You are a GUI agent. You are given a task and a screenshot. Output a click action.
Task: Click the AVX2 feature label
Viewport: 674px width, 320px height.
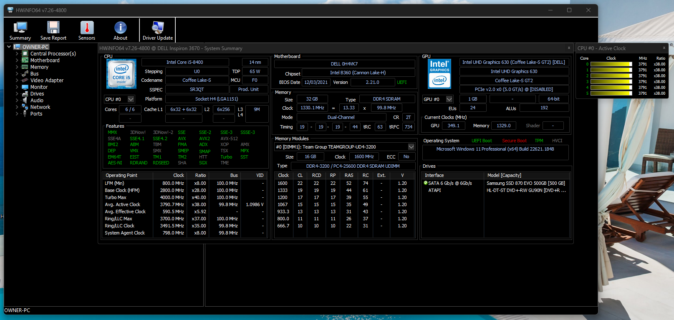[x=204, y=139]
